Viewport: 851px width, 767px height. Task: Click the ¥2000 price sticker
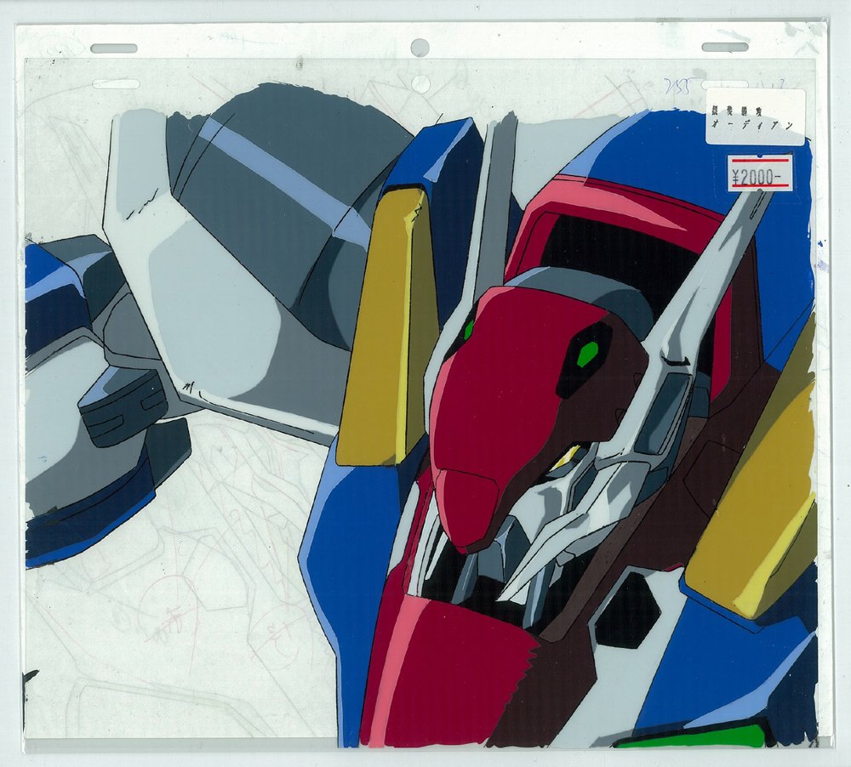759,172
